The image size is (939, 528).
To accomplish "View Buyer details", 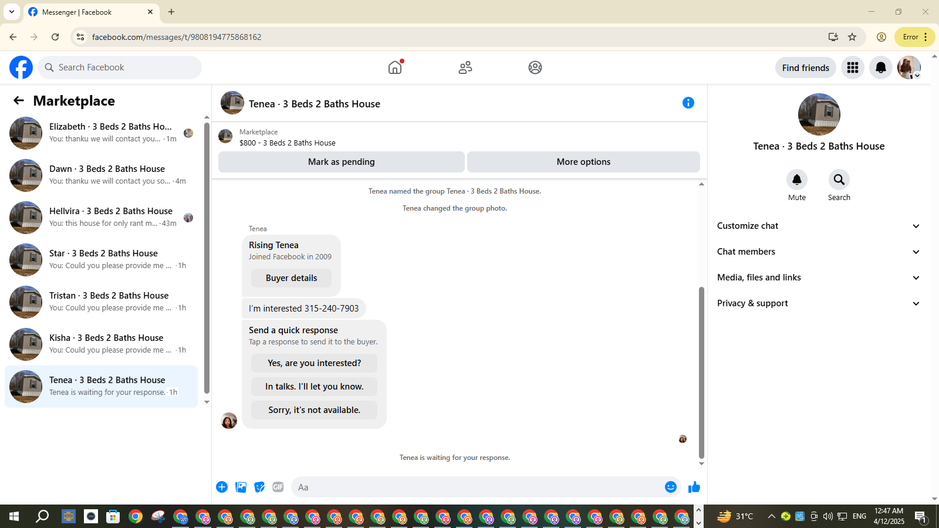I will point(291,278).
